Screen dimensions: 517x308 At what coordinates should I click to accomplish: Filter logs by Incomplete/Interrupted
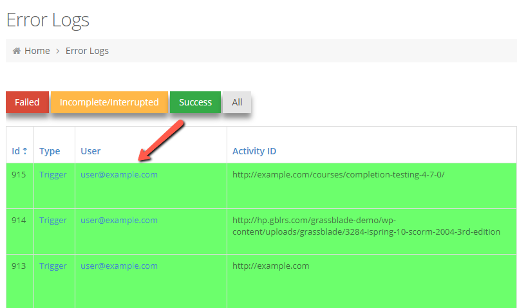(109, 102)
